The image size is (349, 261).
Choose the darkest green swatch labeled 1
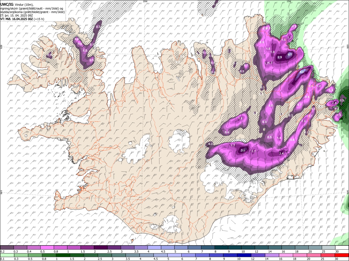tap(63, 255)
